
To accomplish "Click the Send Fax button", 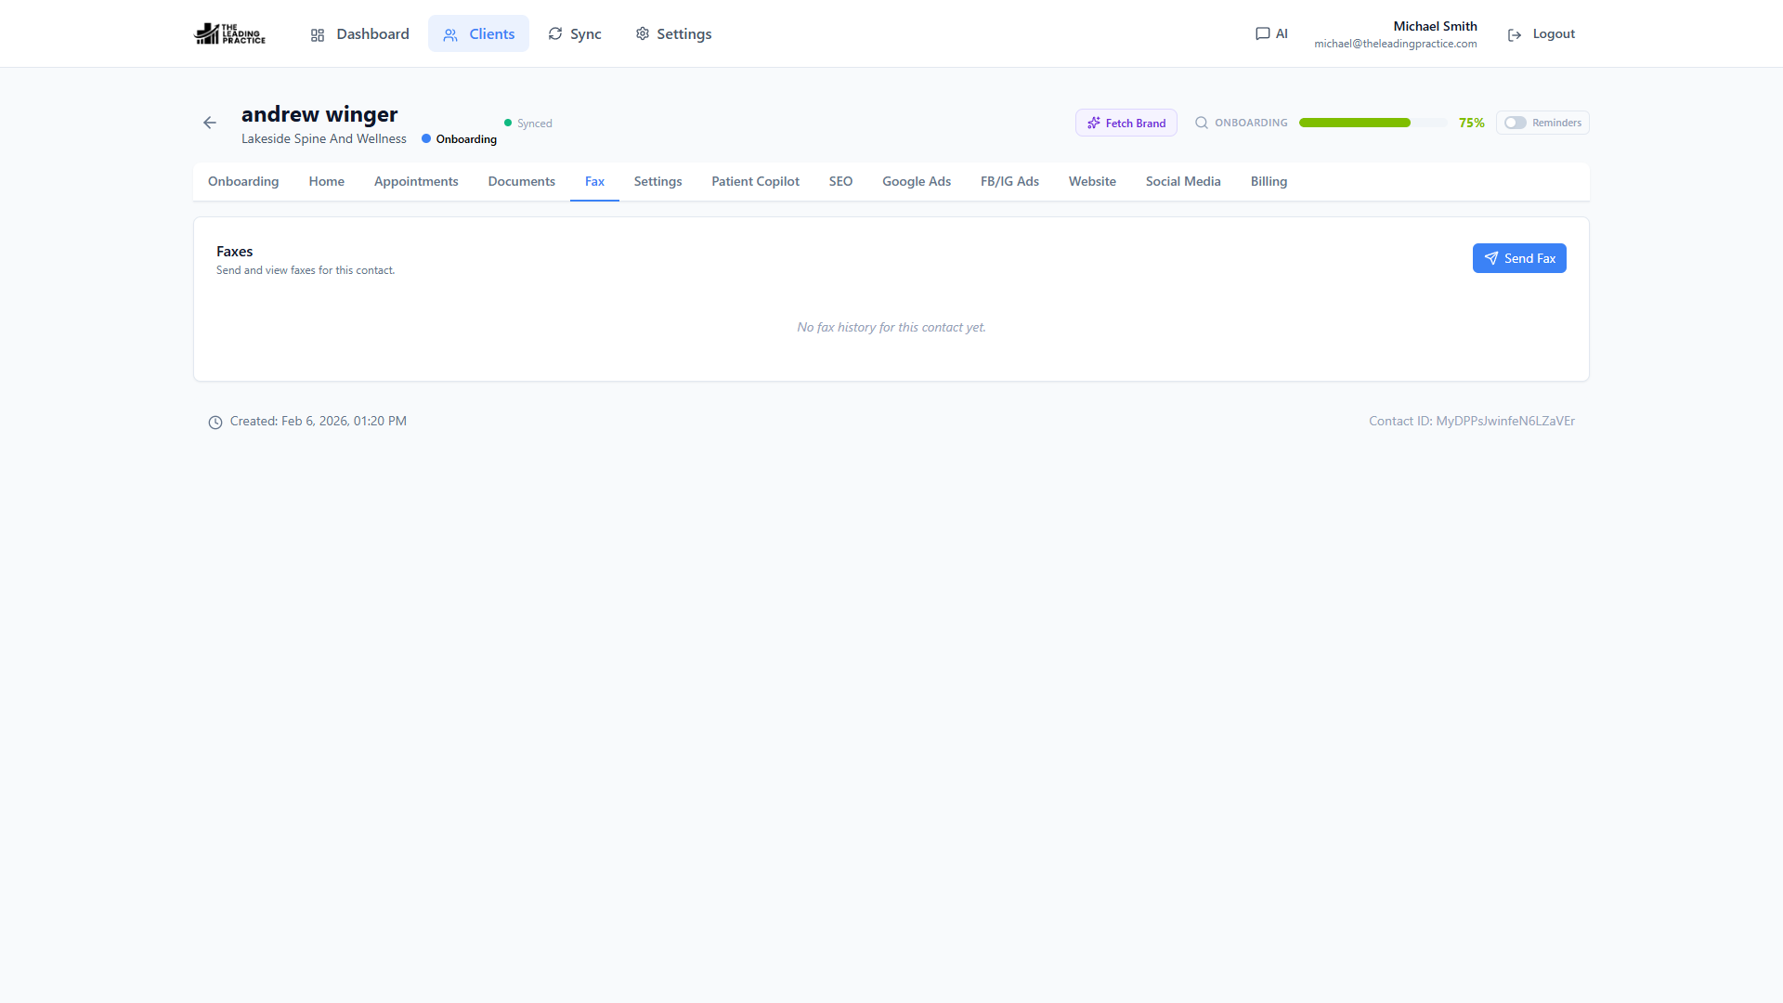I will [1519, 258].
